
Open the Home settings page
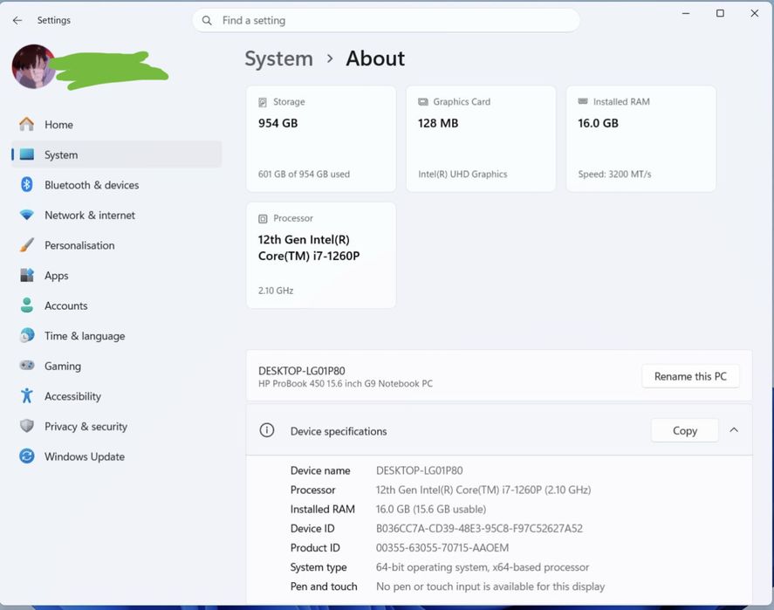pos(117,125)
